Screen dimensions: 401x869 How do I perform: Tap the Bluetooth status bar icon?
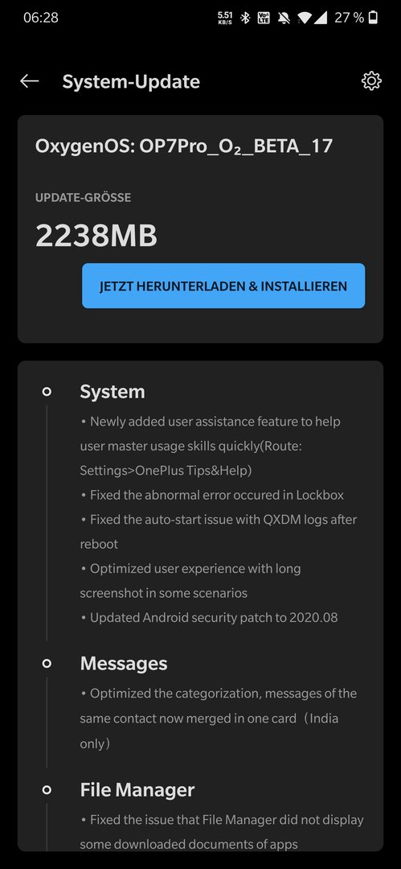point(245,18)
